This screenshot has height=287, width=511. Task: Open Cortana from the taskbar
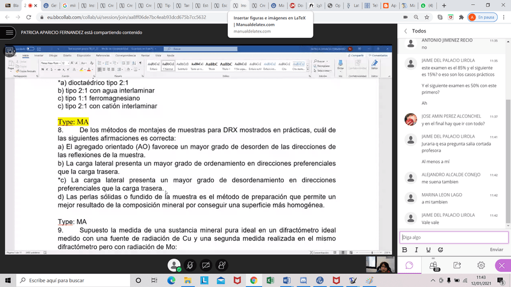point(138,280)
